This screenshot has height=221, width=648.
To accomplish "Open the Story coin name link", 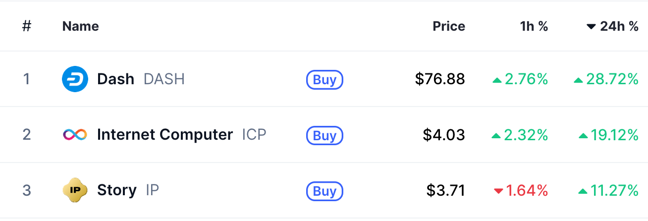I will click(x=116, y=190).
